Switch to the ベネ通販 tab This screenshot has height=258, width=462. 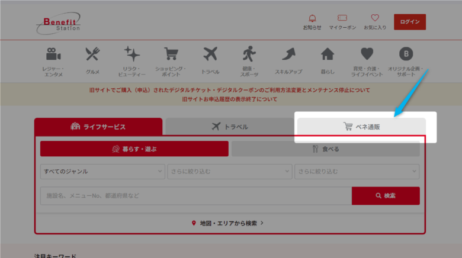361,127
